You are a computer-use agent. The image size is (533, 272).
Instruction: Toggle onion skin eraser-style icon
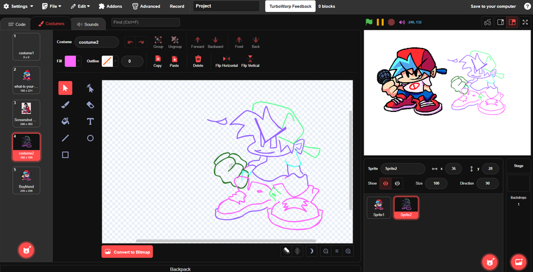287,251
